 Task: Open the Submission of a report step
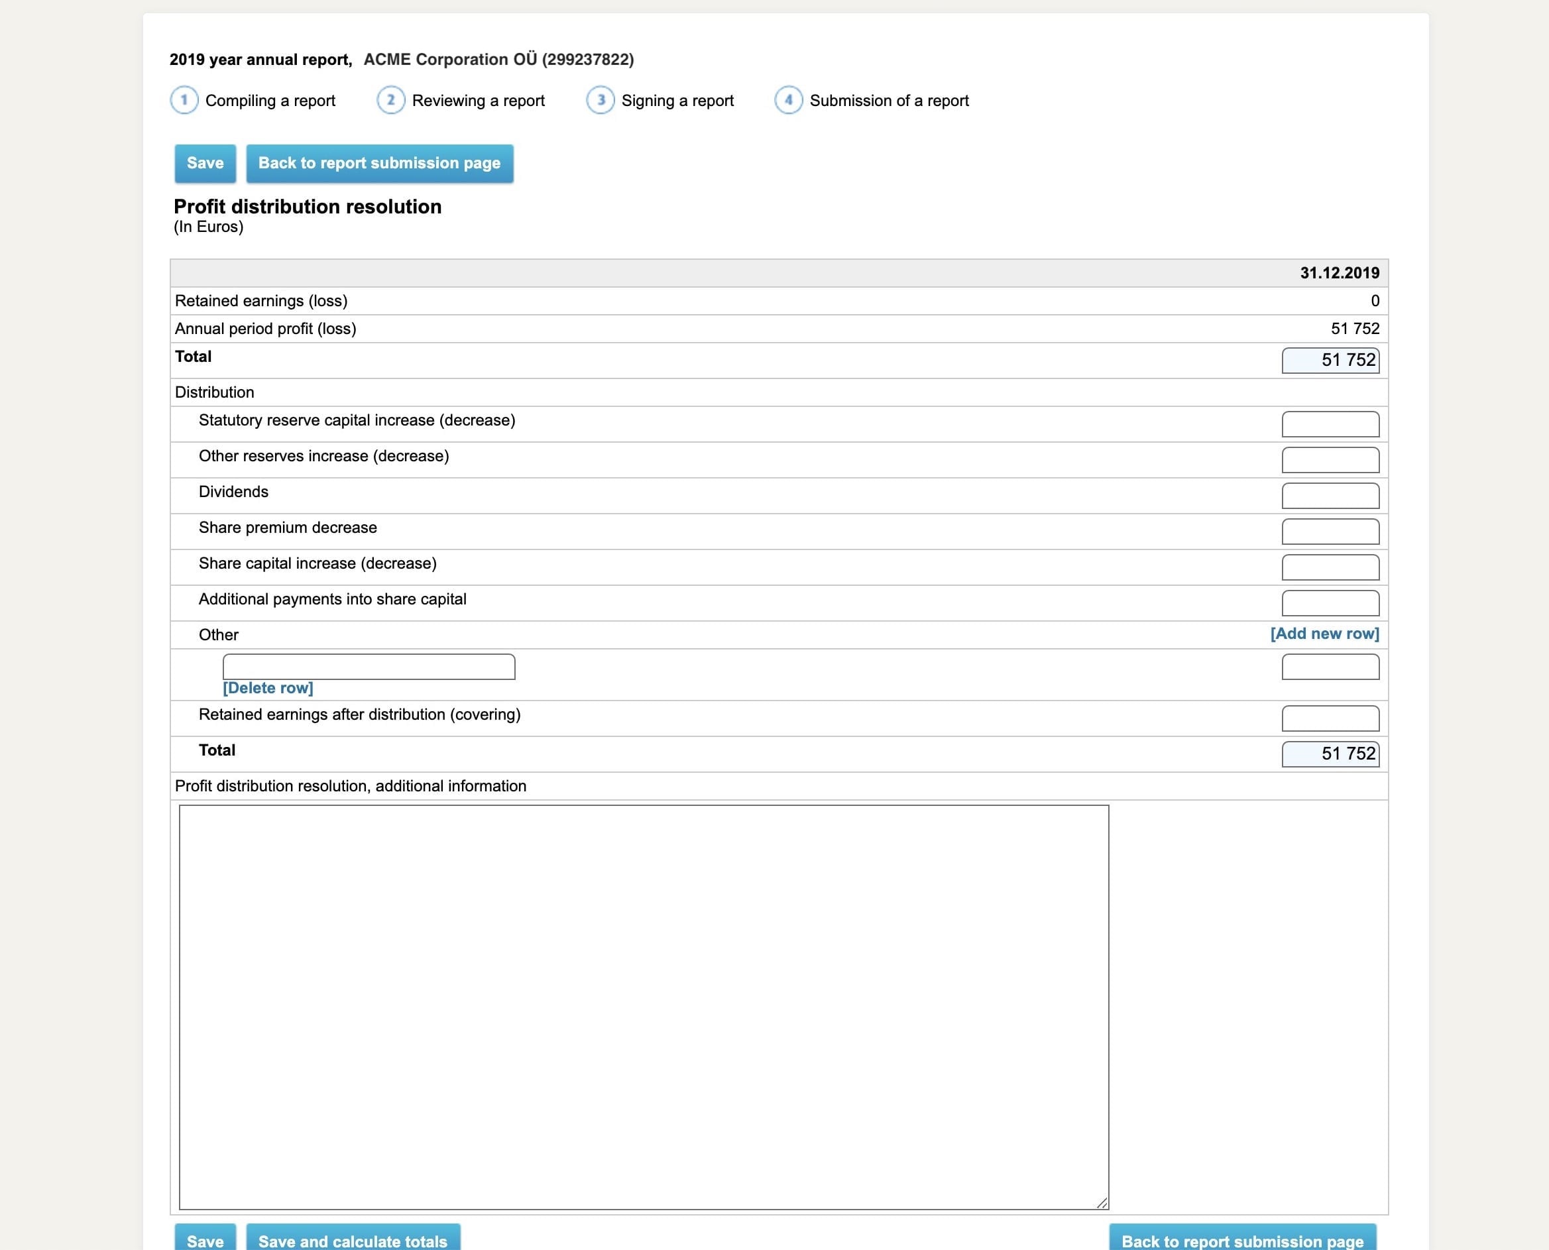tap(889, 101)
